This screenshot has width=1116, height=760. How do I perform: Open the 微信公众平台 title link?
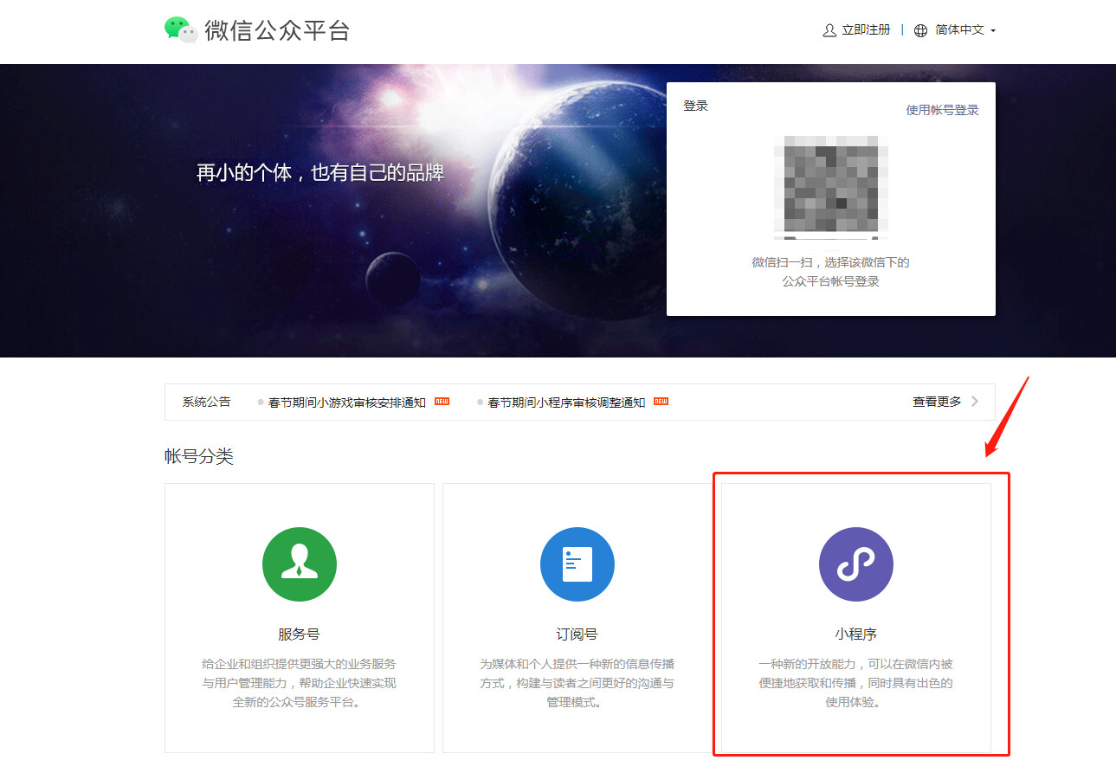(x=277, y=30)
